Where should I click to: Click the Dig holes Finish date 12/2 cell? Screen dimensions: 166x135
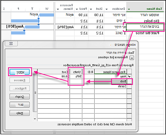(x=81, y=21)
